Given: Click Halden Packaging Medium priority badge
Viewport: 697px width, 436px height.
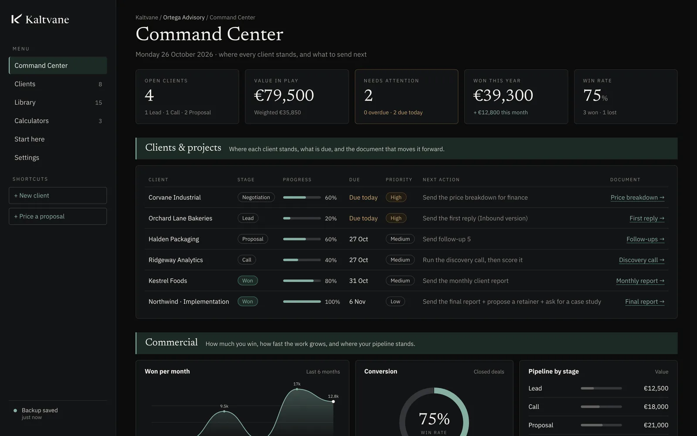Looking at the screenshot, I should tap(400, 239).
